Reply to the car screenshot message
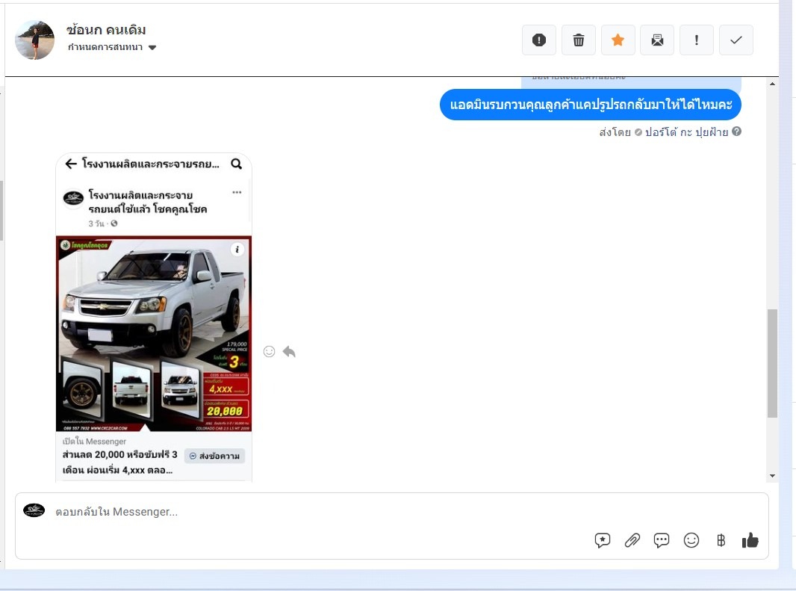The width and height of the screenshot is (796, 591). point(289,351)
